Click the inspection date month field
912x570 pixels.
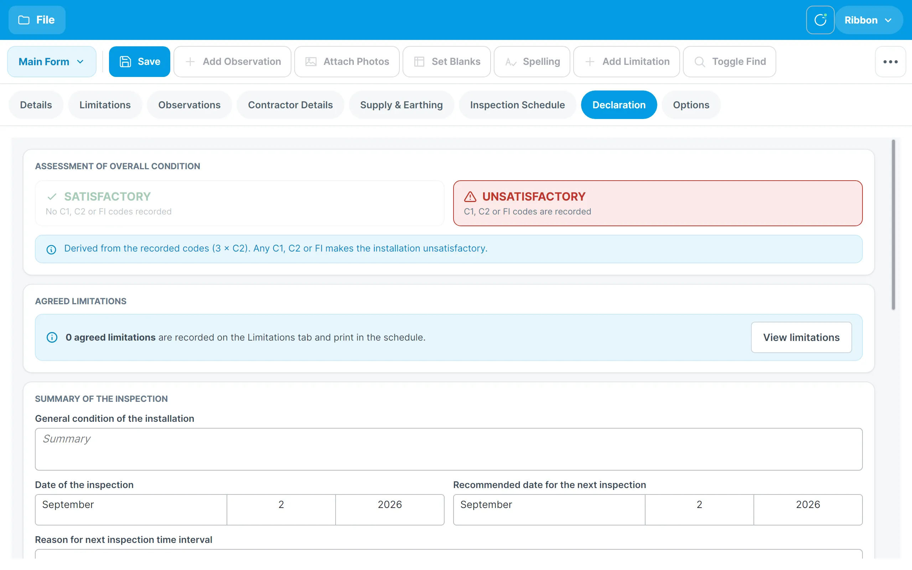point(131,510)
